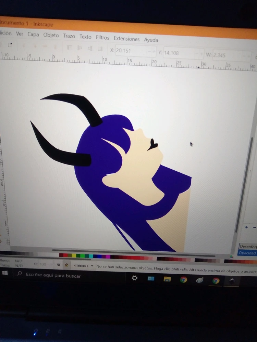Open the Ver menu
Image resolution: width=257 pixels, height=342 pixels.
pyautogui.click(x=20, y=34)
